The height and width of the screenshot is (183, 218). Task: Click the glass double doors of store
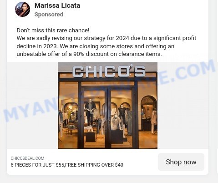[108, 117]
